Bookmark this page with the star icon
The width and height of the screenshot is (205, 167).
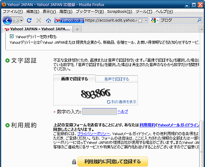[x=140, y=20]
